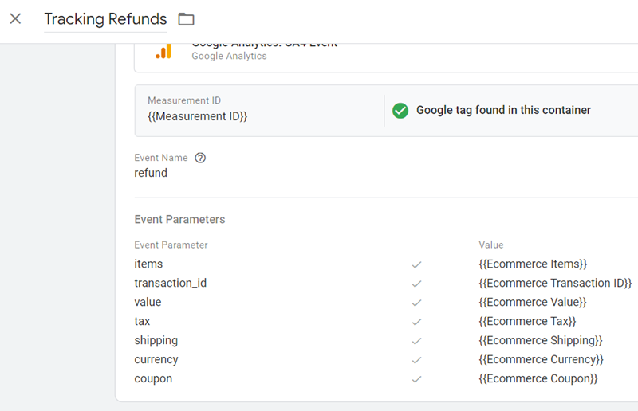
Task: Select {{Ecommerce Tax}} value
Action: [527, 321]
